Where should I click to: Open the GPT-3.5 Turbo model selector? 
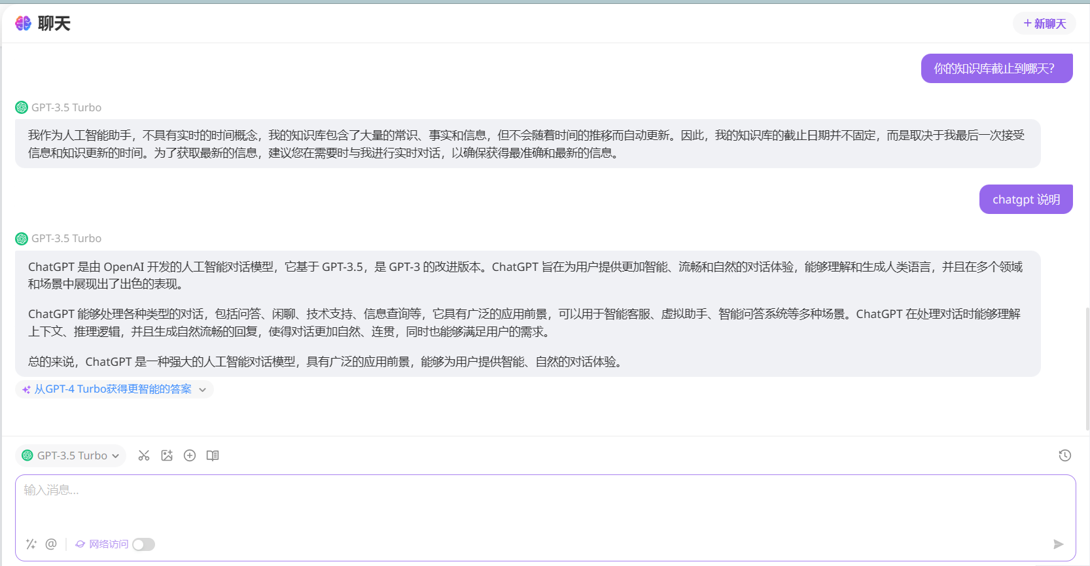tap(71, 455)
